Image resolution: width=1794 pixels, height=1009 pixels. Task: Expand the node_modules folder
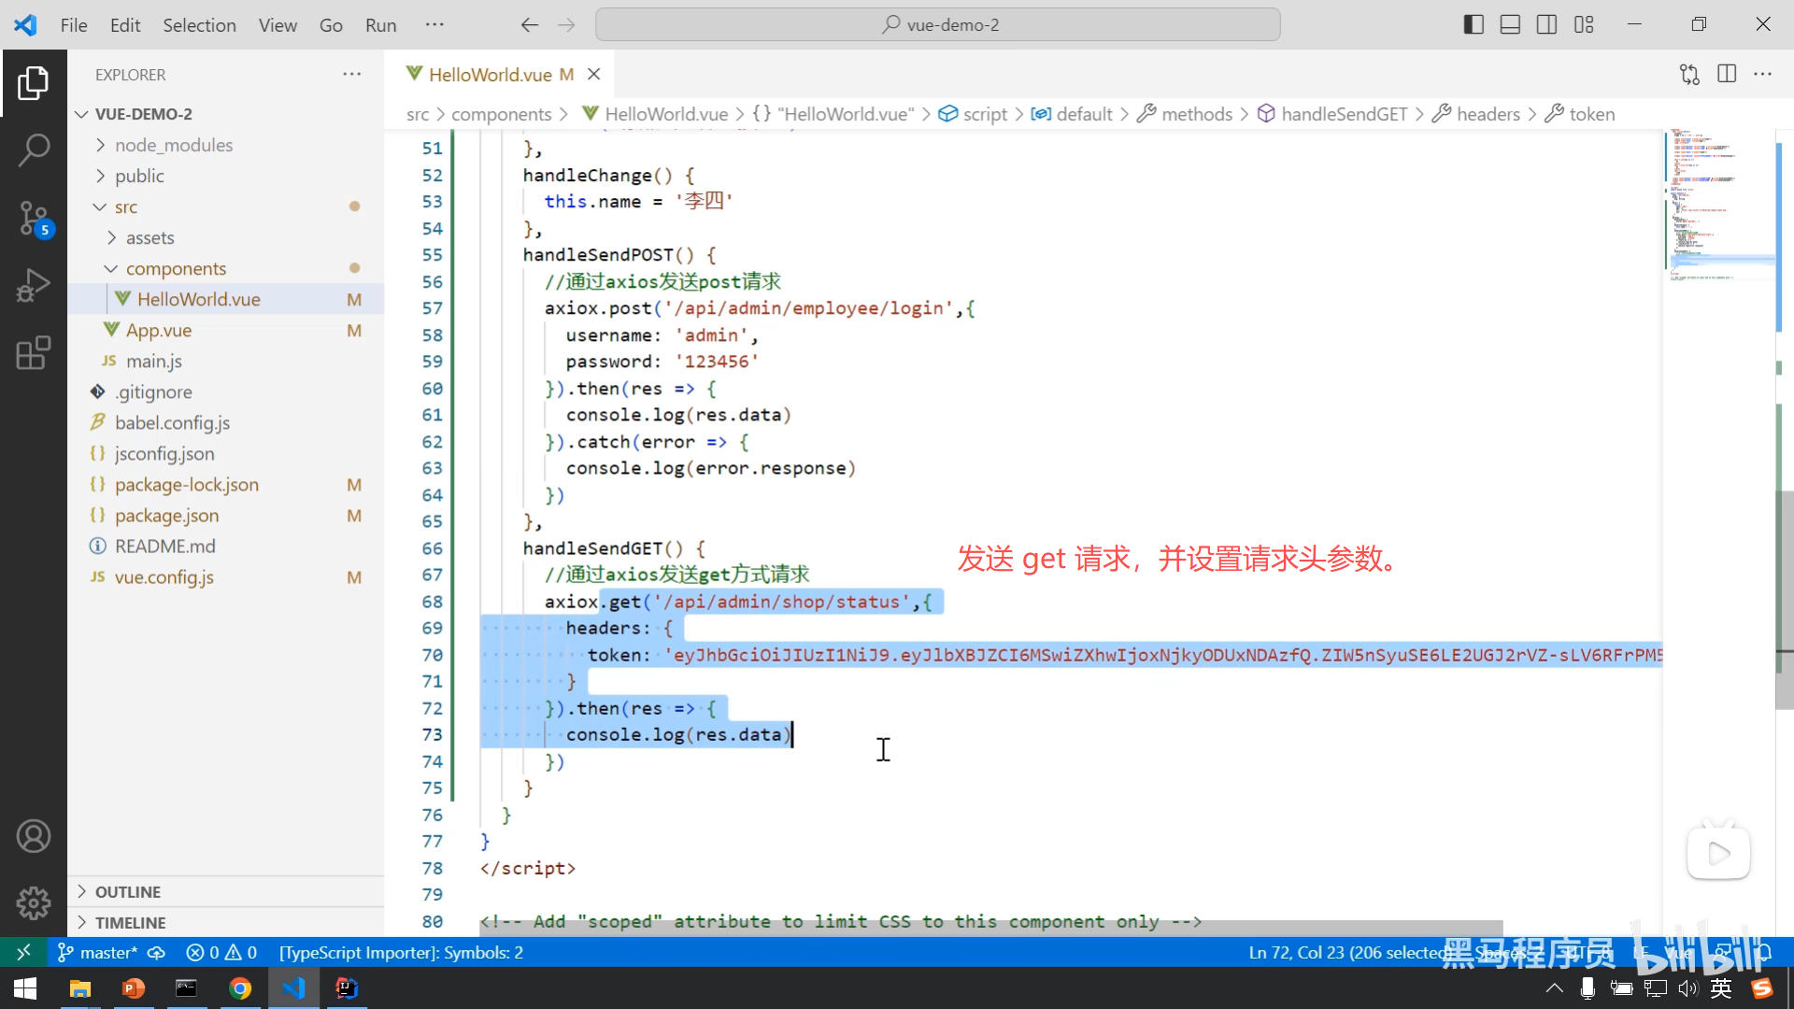(x=174, y=145)
